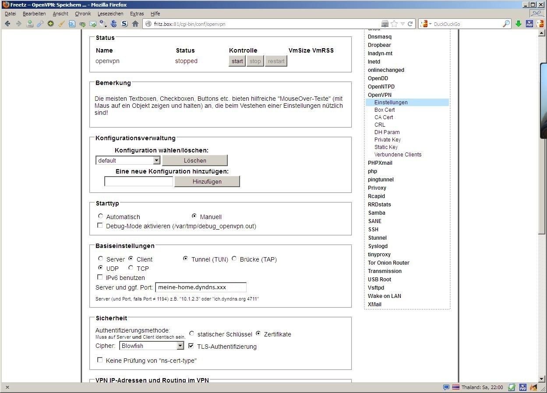Open the Extras menu
547x393 pixels.
pos(137,14)
